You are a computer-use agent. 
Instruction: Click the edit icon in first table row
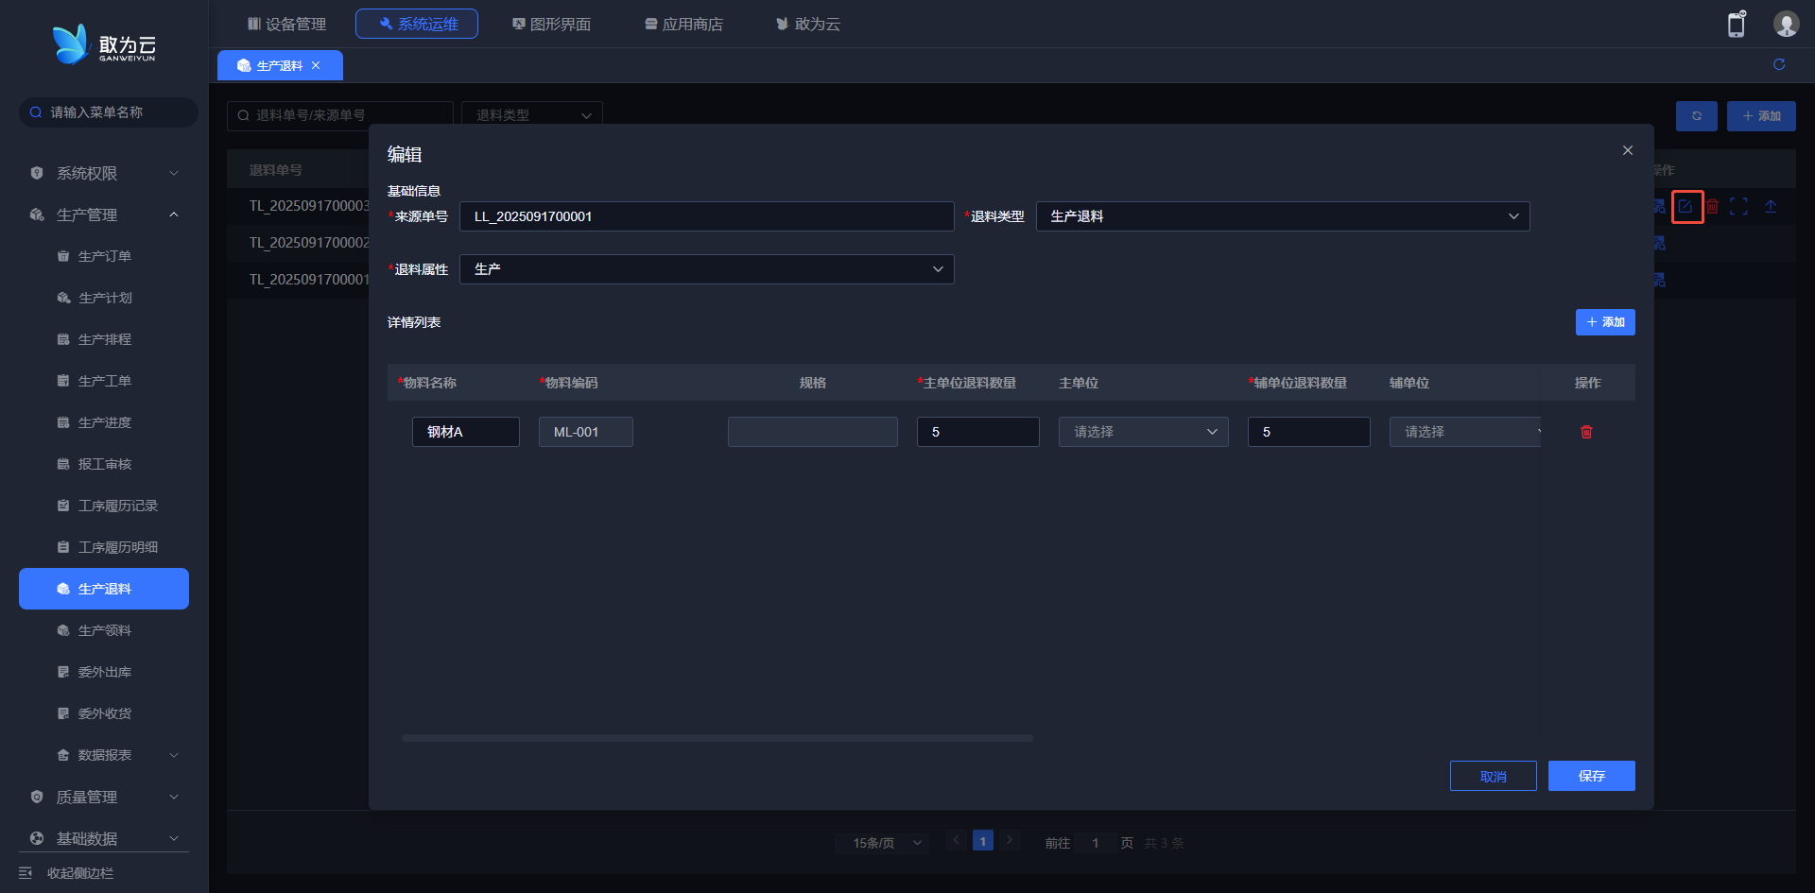pyautogui.click(x=1686, y=207)
